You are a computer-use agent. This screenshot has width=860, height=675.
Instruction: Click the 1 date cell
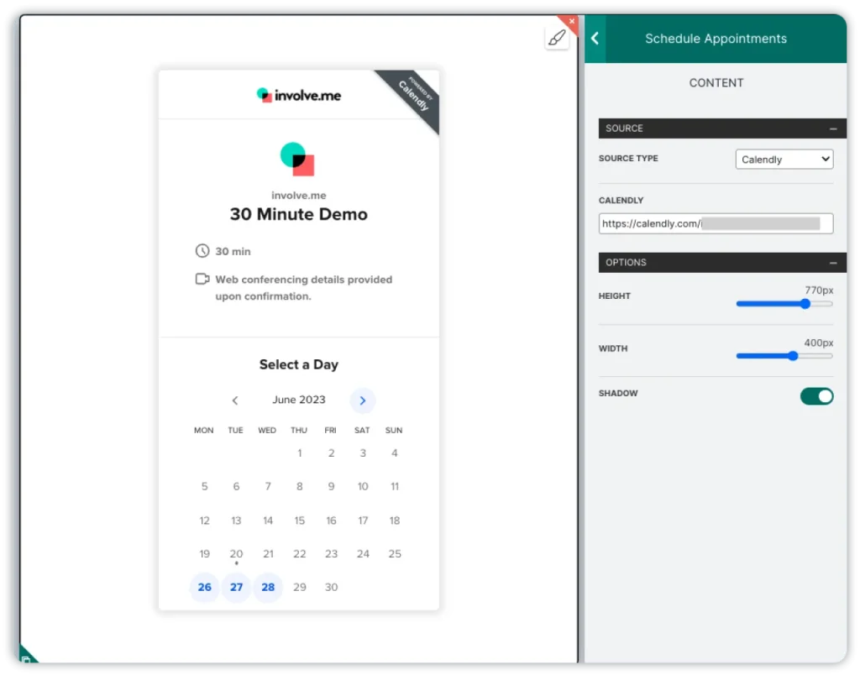(300, 453)
